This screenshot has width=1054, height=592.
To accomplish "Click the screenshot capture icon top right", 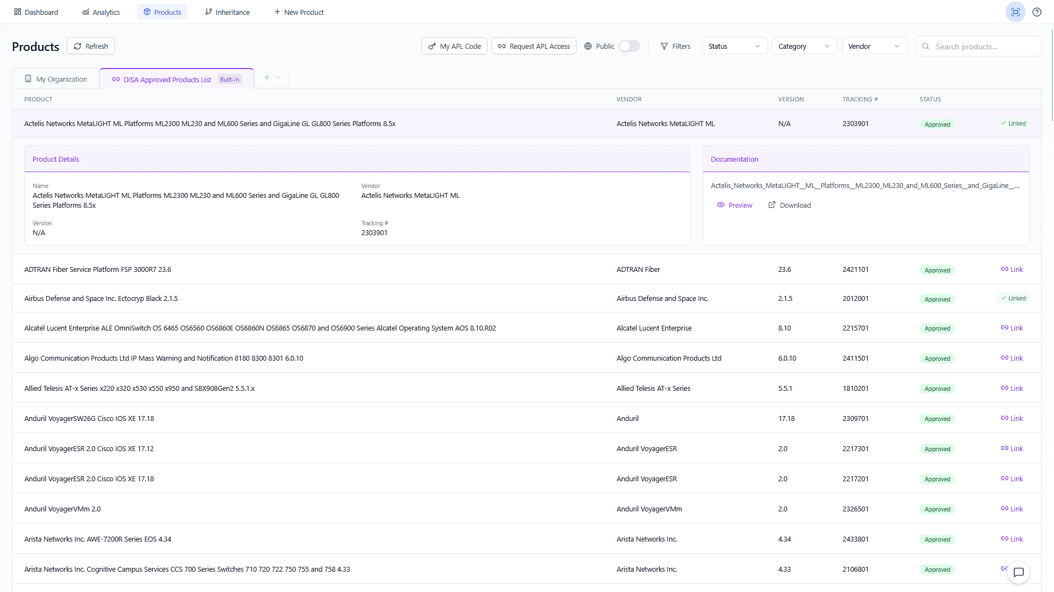I will (1015, 12).
